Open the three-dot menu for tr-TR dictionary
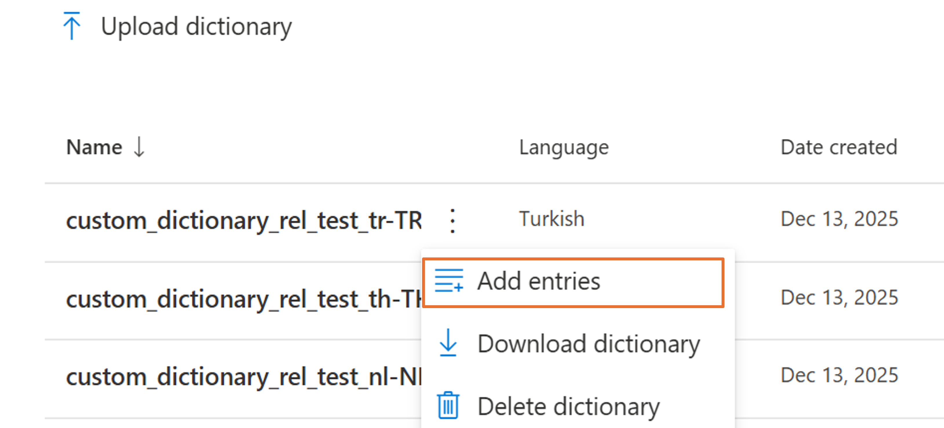This screenshot has height=428, width=944. pos(452,221)
